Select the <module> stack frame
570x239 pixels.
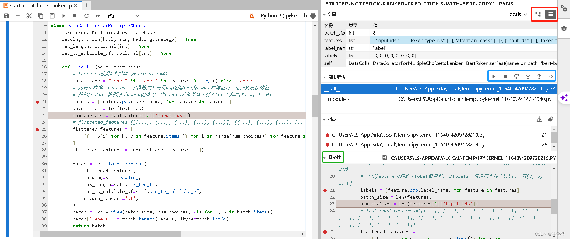tap(439, 99)
